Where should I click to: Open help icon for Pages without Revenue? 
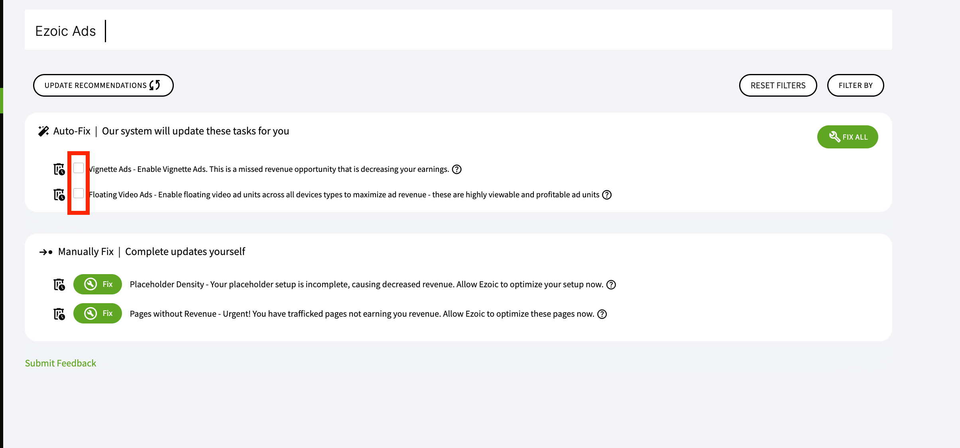tap(602, 314)
